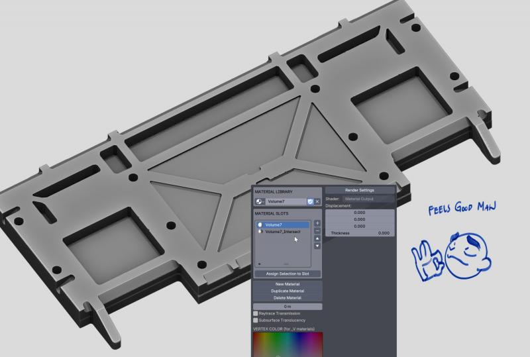The image size is (530, 357).
Task: Remove material slot with minus icon
Action: click(317, 230)
